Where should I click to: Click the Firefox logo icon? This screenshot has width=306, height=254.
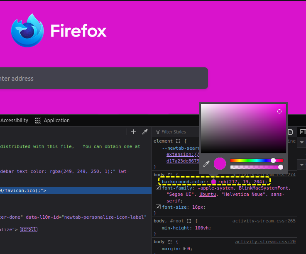coord(27,30)
